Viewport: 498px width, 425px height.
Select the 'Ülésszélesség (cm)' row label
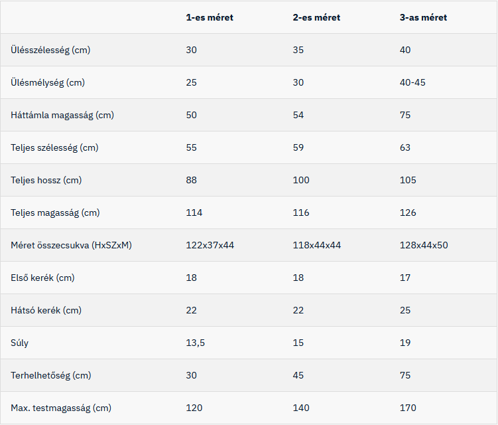(x=50, y=50)
